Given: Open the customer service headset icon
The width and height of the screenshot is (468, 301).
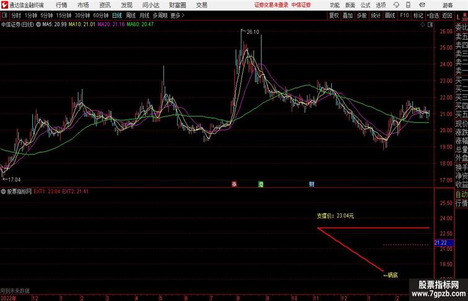Looking at the screenshot, I should [396, 5].
